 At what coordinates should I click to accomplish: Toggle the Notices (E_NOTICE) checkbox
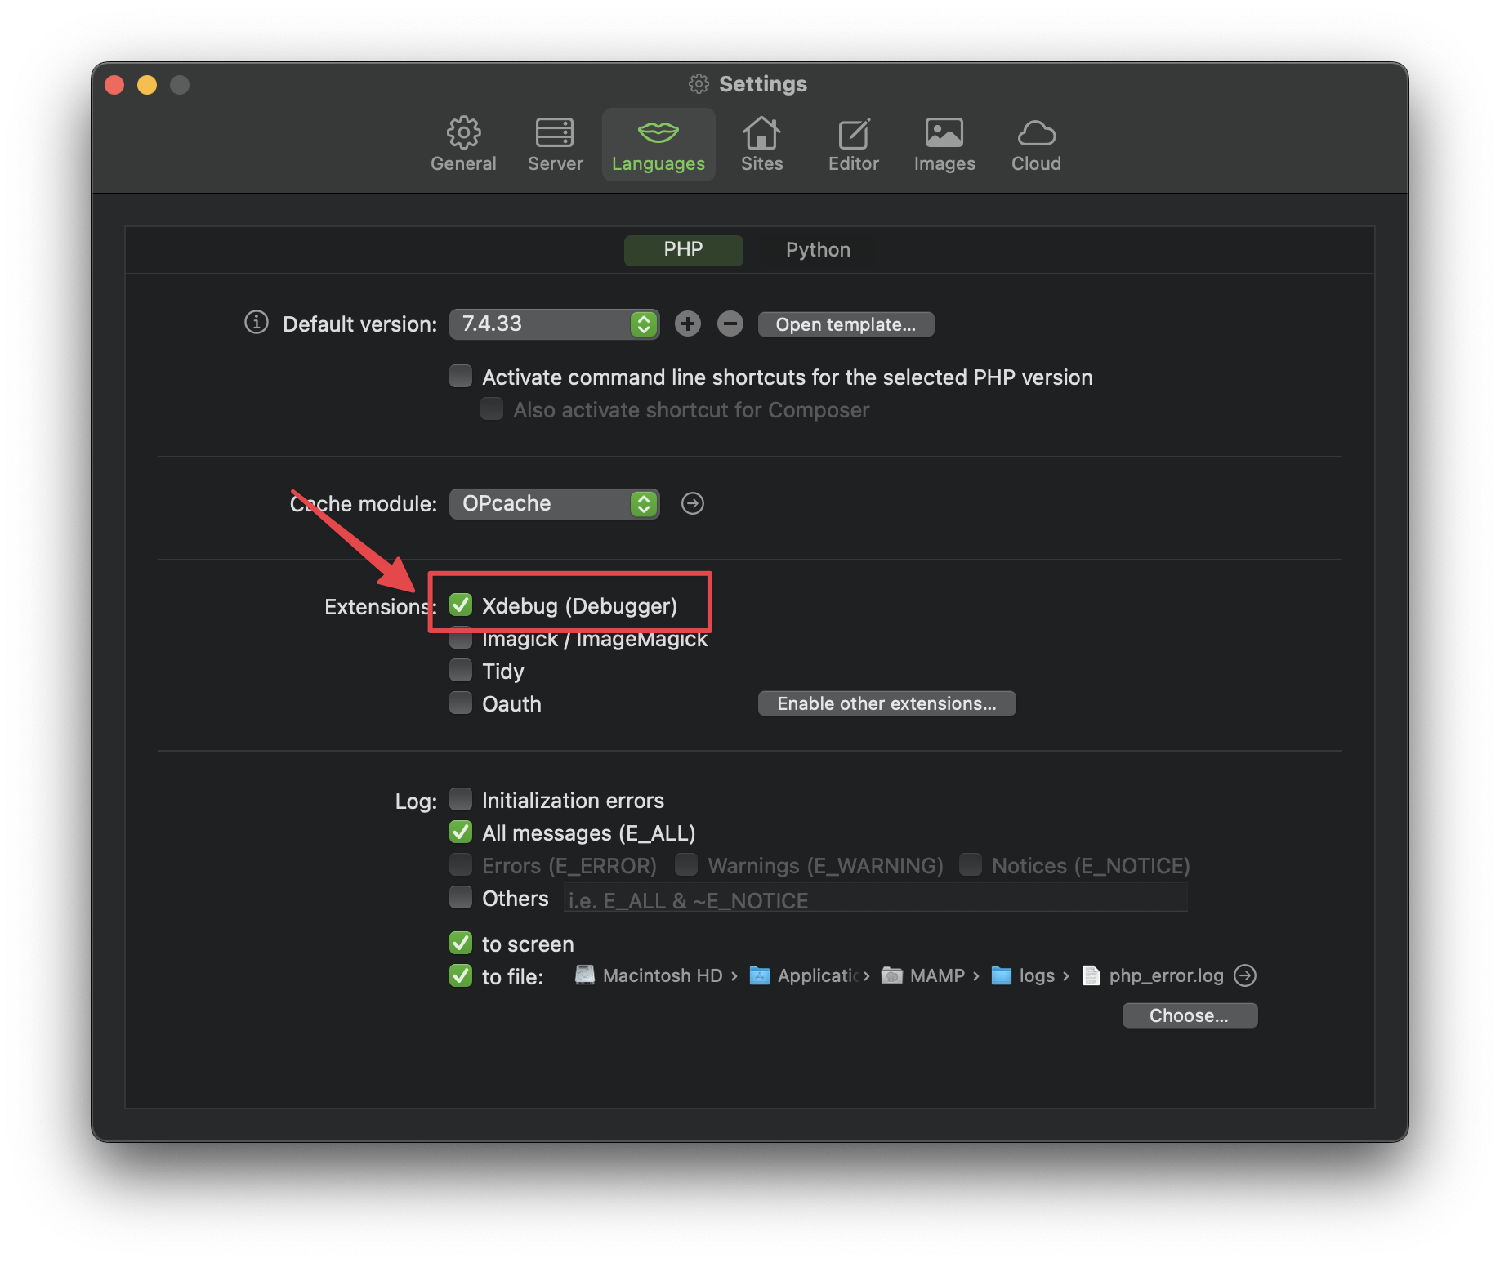pyautogui.click(x=971, y=864)
